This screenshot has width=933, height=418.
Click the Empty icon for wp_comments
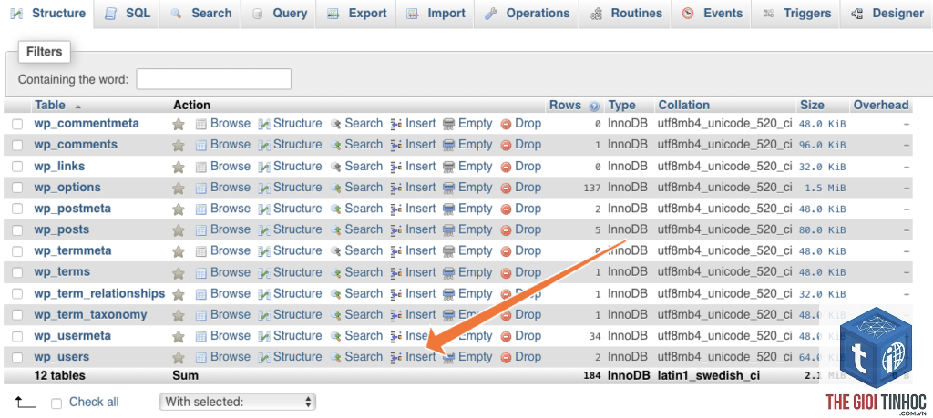(448, 145)
